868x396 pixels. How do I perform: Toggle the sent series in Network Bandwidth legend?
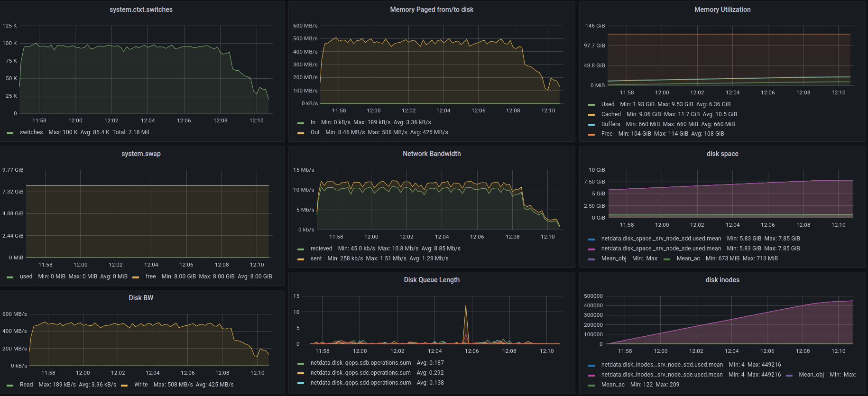click(x=316, y=258)
